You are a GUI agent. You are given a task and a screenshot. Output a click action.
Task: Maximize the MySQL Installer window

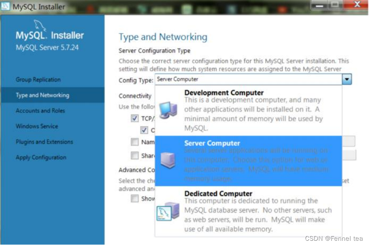[335, 4]
